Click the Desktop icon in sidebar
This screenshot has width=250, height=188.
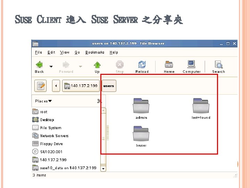(x=35, y=119)
